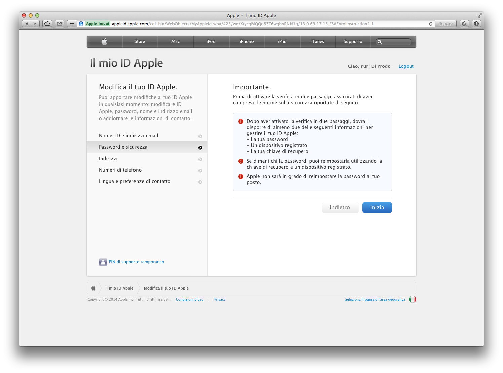The height and width of the screenshot is (373, 503).
Task: Open the Mac tab in navigation
Action: [176, 42]
